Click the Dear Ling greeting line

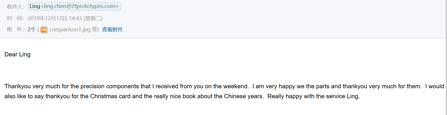pyautogui.click(x=17, y=55)
